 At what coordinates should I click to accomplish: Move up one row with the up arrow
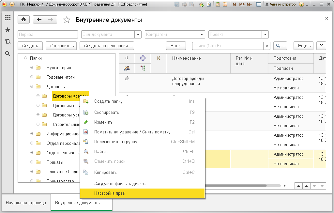[x=306, y=186]
